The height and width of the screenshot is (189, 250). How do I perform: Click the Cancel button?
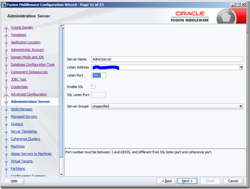pyautogui.click(x=233, y=181)
